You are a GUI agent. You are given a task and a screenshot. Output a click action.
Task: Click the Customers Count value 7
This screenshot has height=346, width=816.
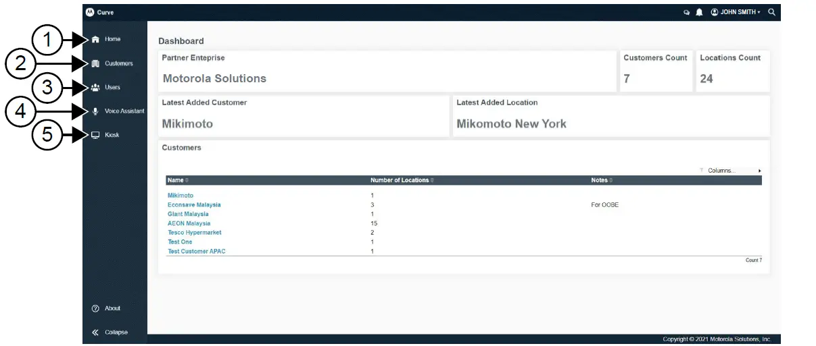627,79
